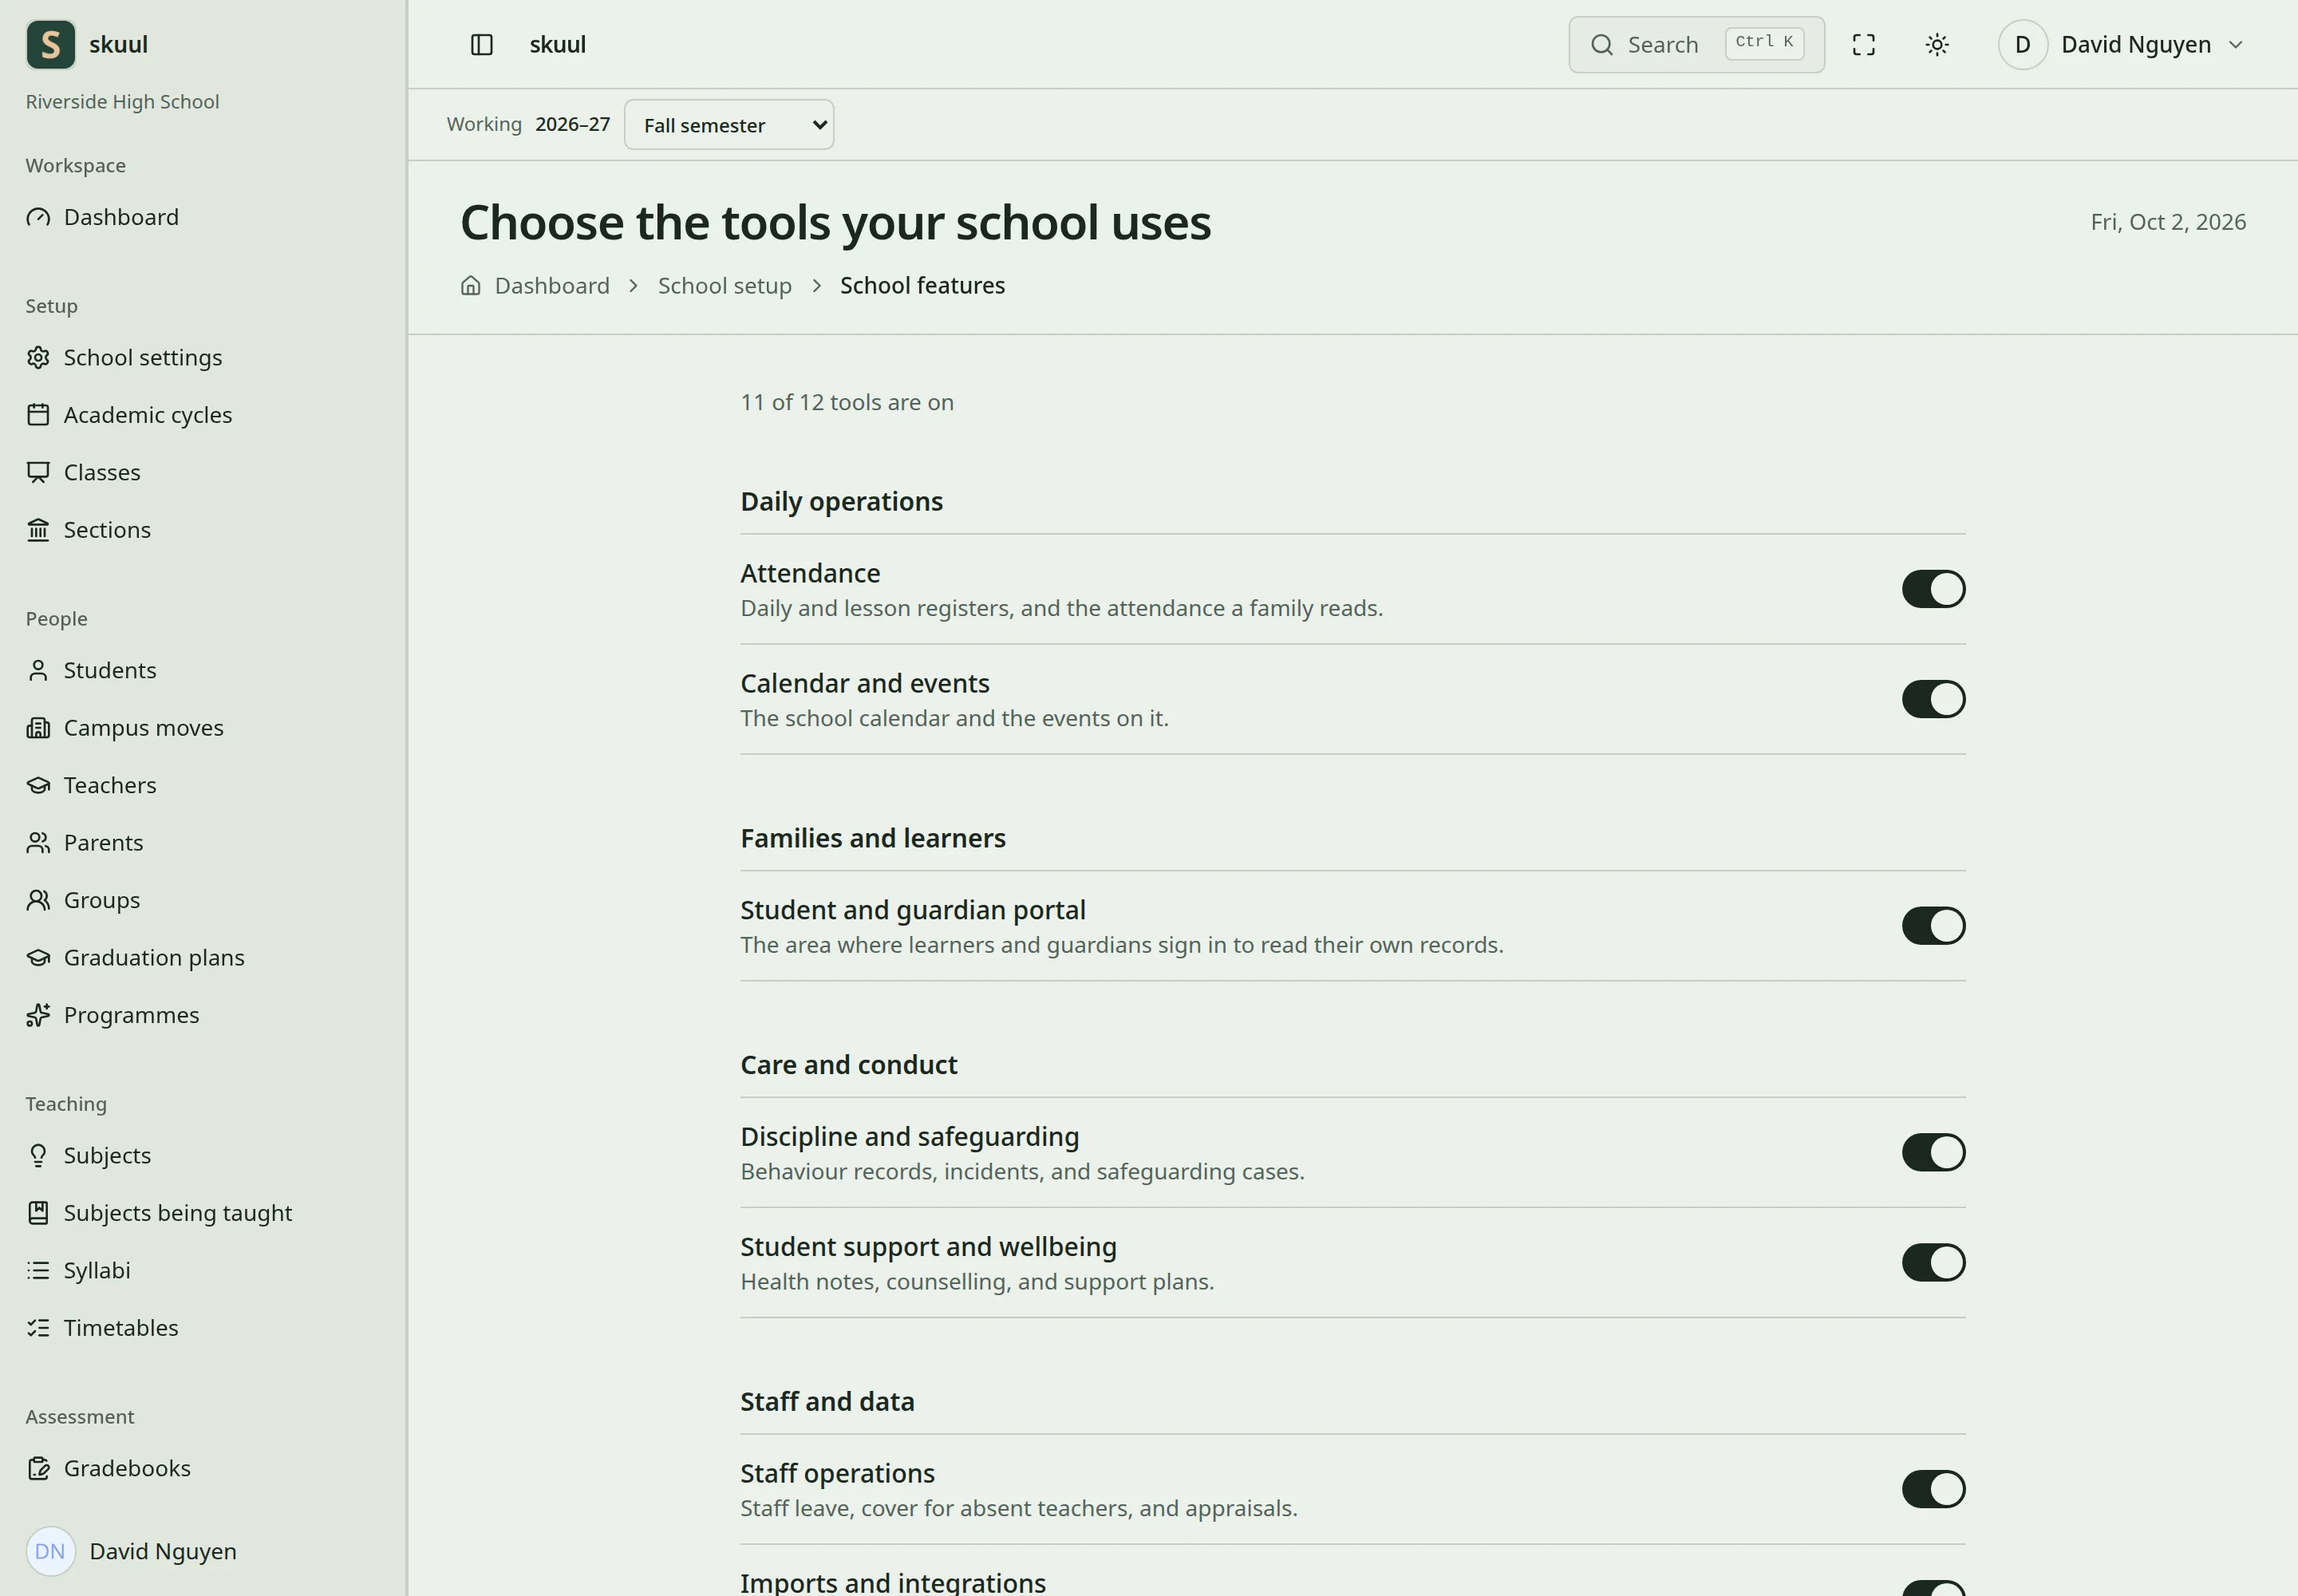Open the Dashboard gauge icon in sidebar
This screenshot has height=1596, width=2298.
click(38, 217)
